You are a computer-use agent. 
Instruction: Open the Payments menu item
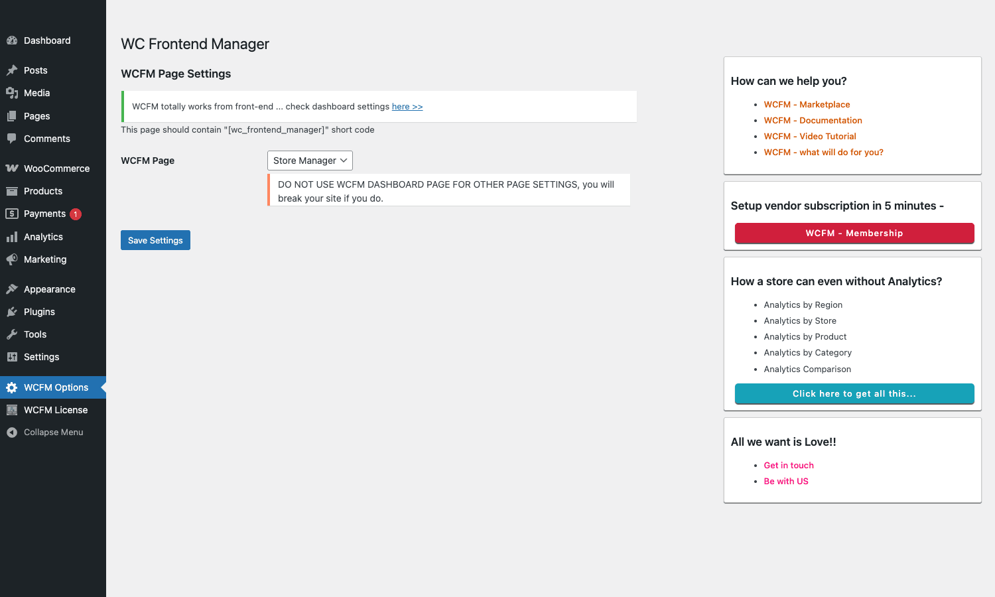53,214
